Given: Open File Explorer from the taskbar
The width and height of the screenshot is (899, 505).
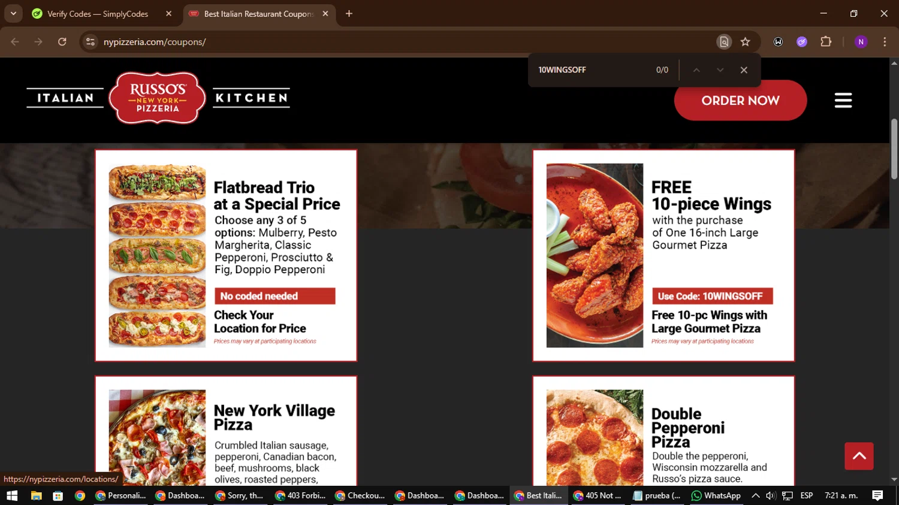Looking at the screenshot, I should click(x=36, y=495).
